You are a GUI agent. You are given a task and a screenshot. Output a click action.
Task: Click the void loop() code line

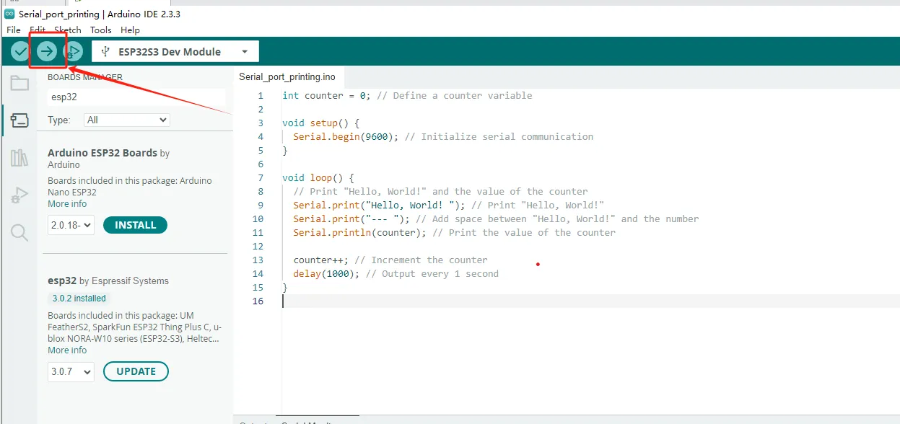point(318,177)
